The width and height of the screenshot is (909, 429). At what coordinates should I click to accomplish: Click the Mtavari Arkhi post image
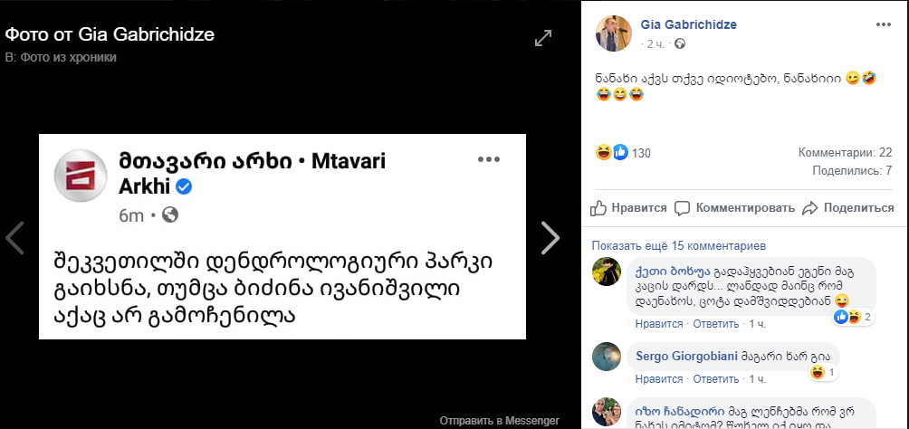coord(282,237)
